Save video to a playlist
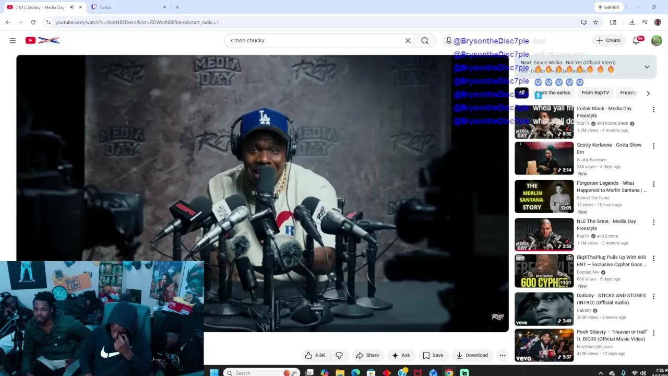Viewport: 668px width, 376px height. point(433,355)
